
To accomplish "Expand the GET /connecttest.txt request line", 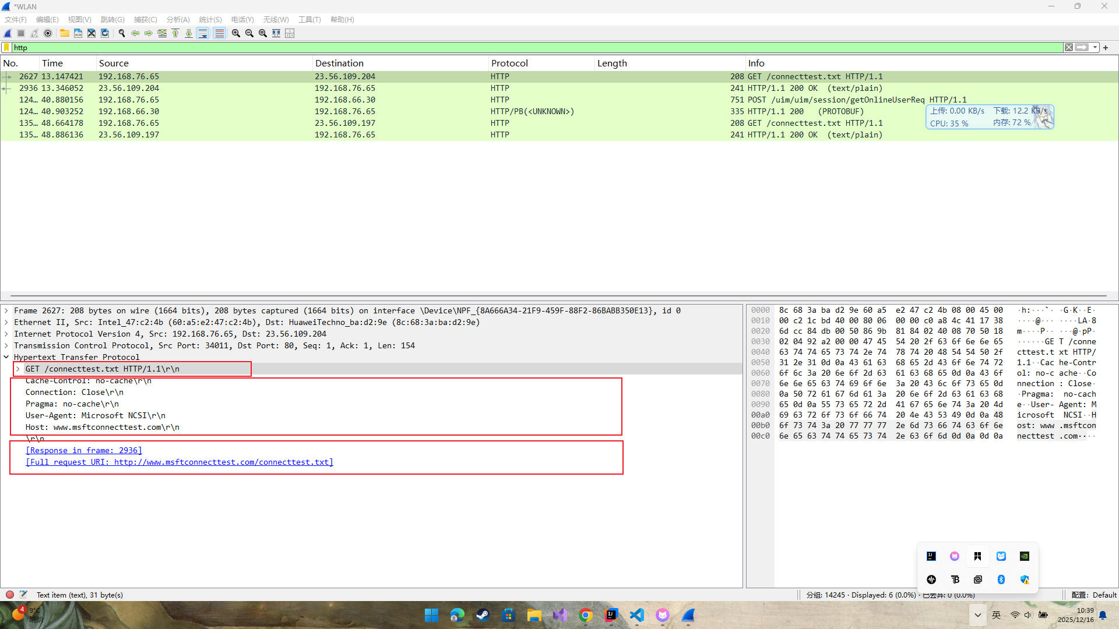I will pos(18,369).
